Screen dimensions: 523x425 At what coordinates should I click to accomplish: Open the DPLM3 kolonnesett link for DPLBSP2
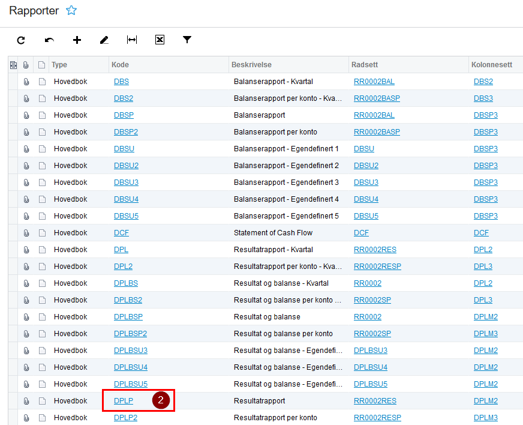click(486, 334)
